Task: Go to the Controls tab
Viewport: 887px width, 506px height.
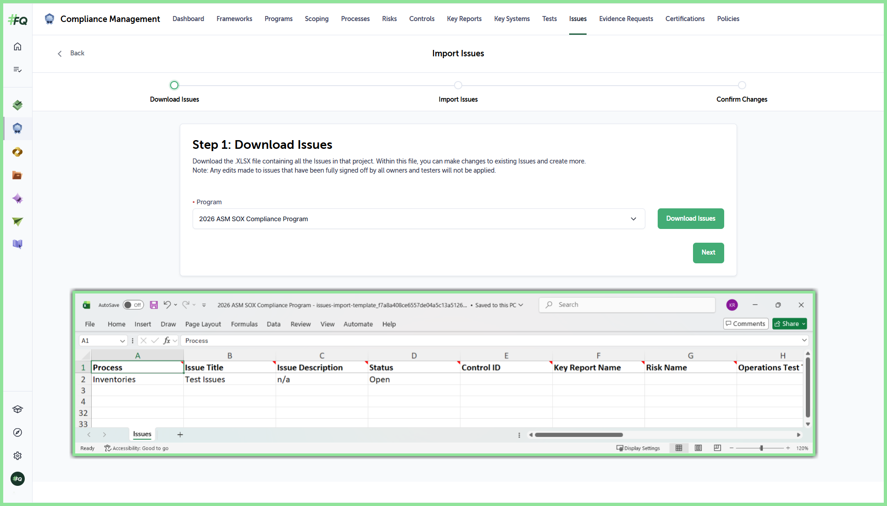Action: point(422,19)
